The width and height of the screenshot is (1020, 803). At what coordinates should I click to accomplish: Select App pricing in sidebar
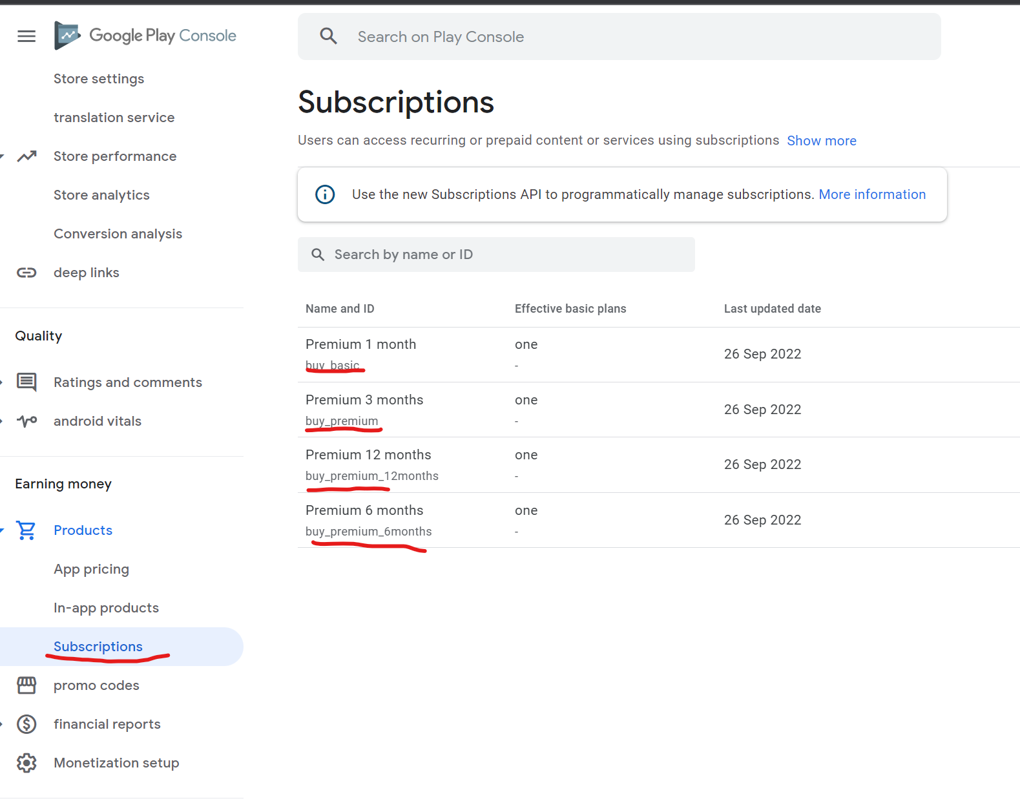point(91,569)
